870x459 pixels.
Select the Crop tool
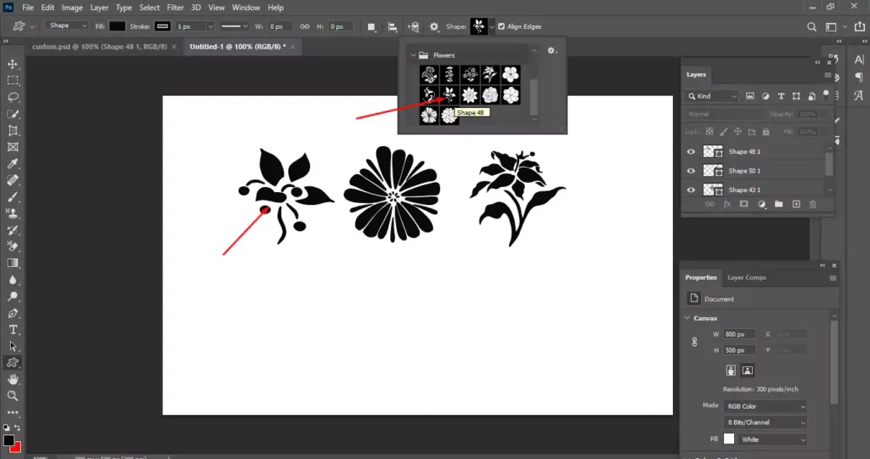pos(13,131)
